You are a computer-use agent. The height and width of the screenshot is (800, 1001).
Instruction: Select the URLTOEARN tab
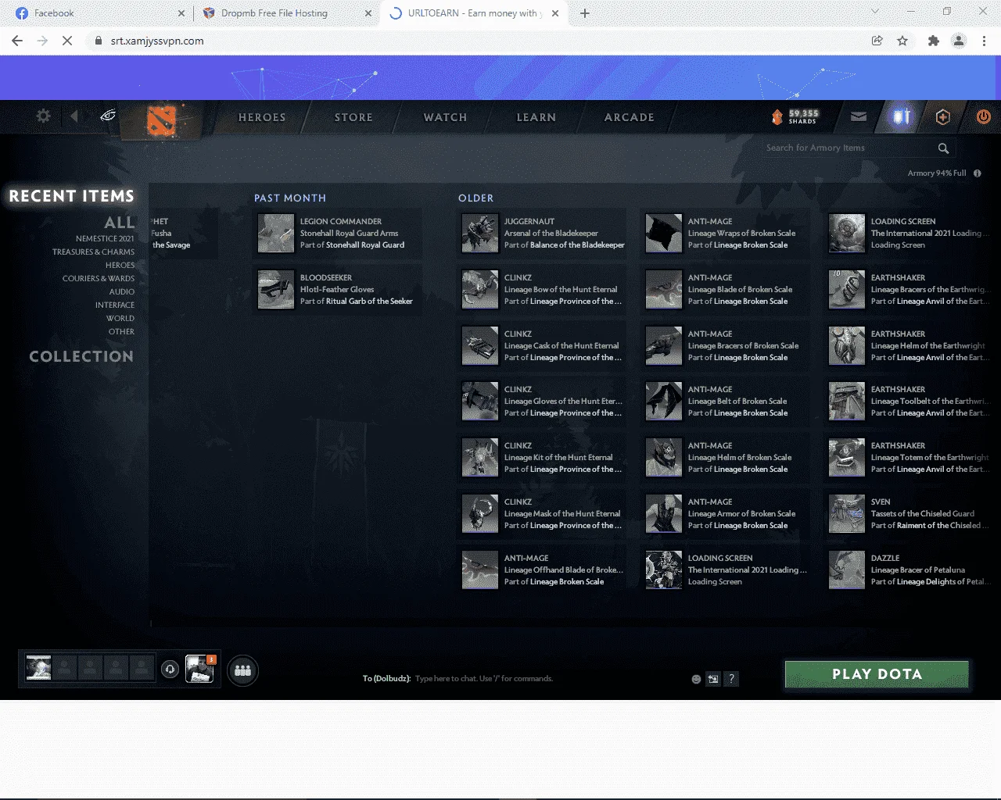tap(473, 13)
